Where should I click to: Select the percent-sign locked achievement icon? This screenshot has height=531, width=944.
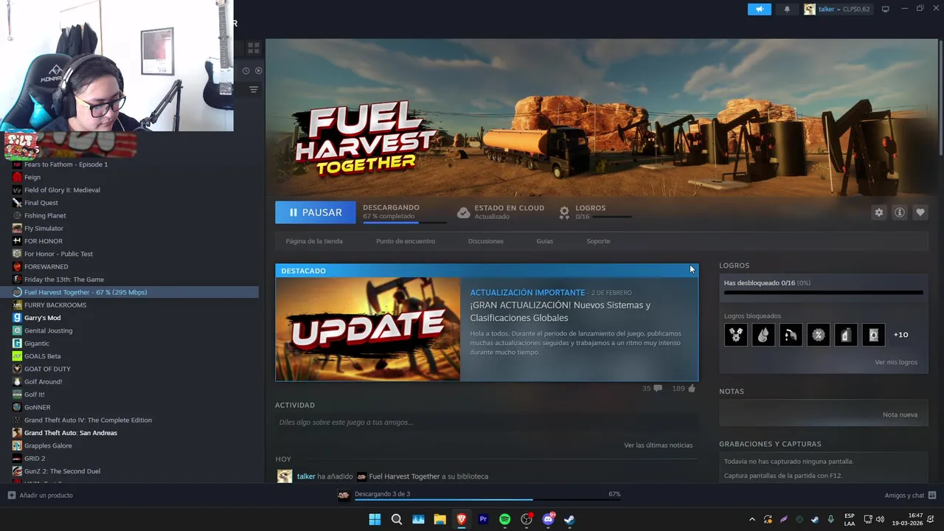(x=818, y=335)
